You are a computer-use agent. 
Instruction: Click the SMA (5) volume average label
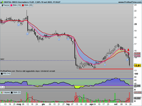17,92
